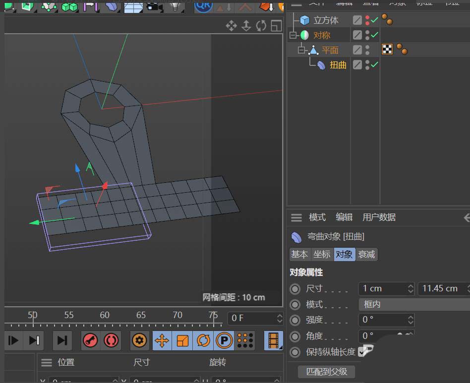Collapse the 平面 tree node
470x383 pixels.
(302, 50)
